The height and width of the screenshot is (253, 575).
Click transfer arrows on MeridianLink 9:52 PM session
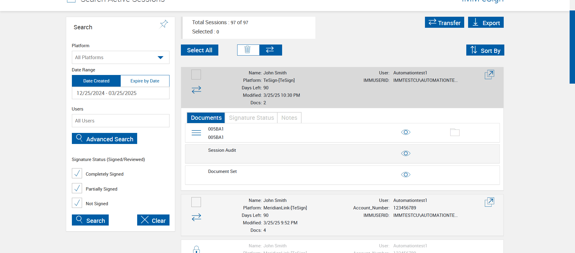[x=196, y=217]
